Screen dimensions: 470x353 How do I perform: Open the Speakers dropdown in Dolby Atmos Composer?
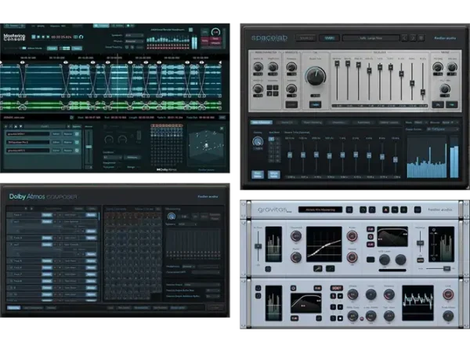[x=187, y=224]
